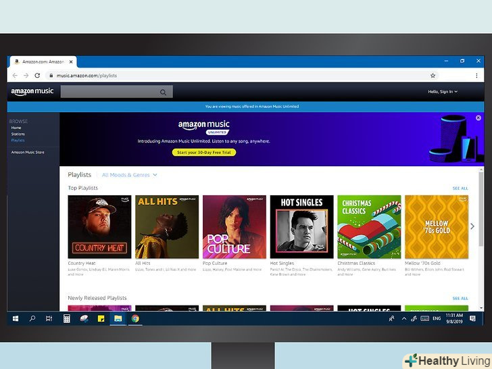Open the Christmas Classics playlist cover
492x369 pixels.
(x=369, y=227)
